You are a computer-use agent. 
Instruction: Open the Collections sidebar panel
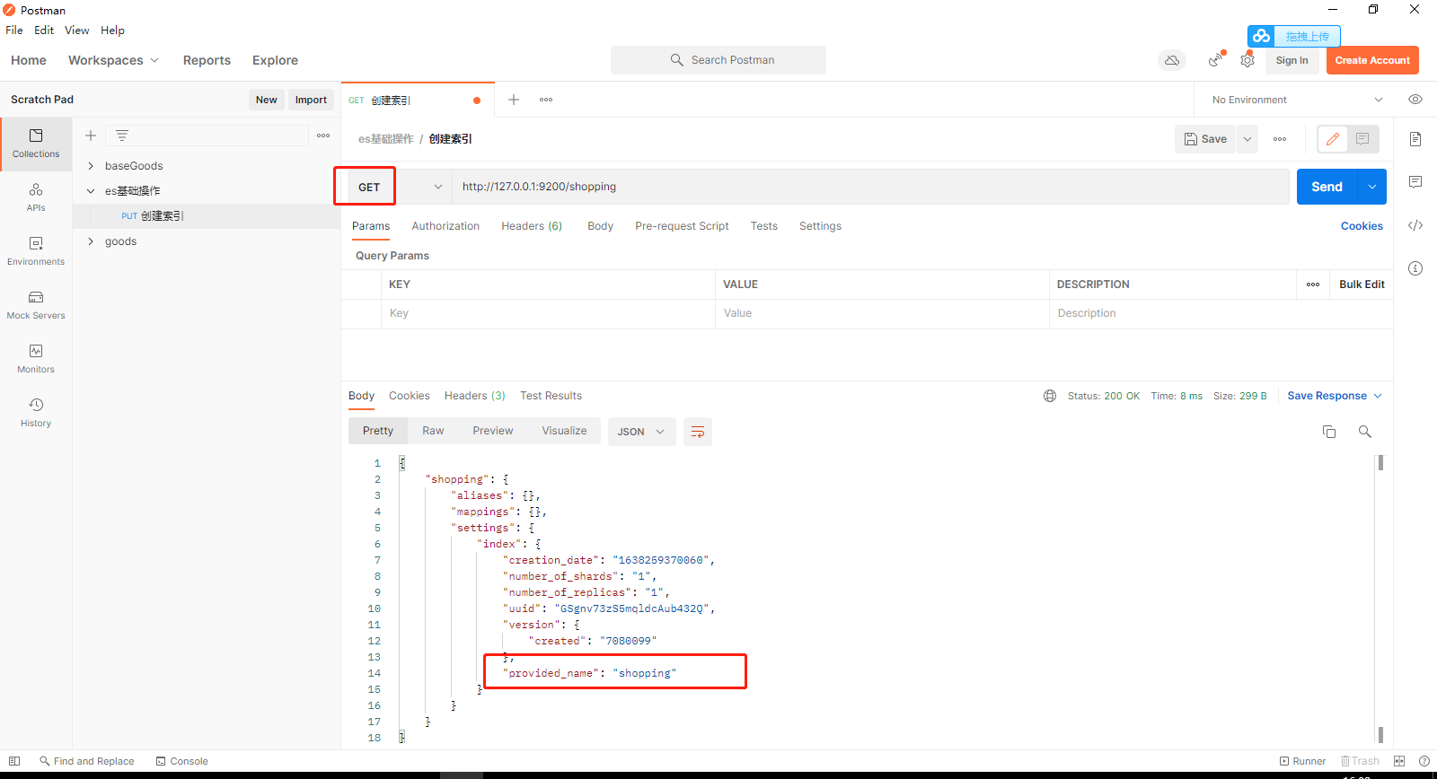(x=36, y=144)
